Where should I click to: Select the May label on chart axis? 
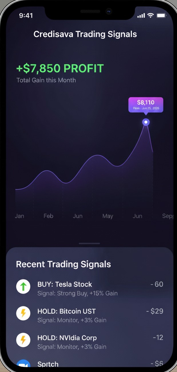[x=108, y=216]
